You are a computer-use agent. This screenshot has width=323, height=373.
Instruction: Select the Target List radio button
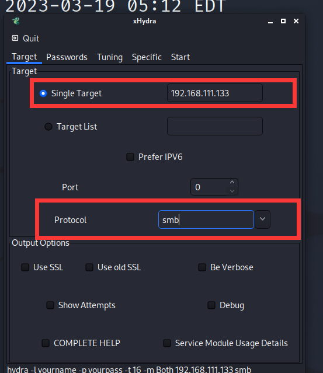[48, 127]
